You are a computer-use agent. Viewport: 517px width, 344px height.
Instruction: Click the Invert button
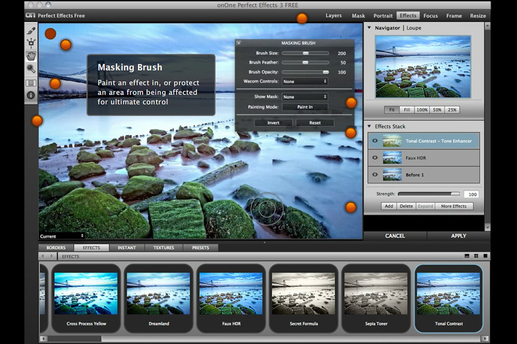(x=273, y=123)
